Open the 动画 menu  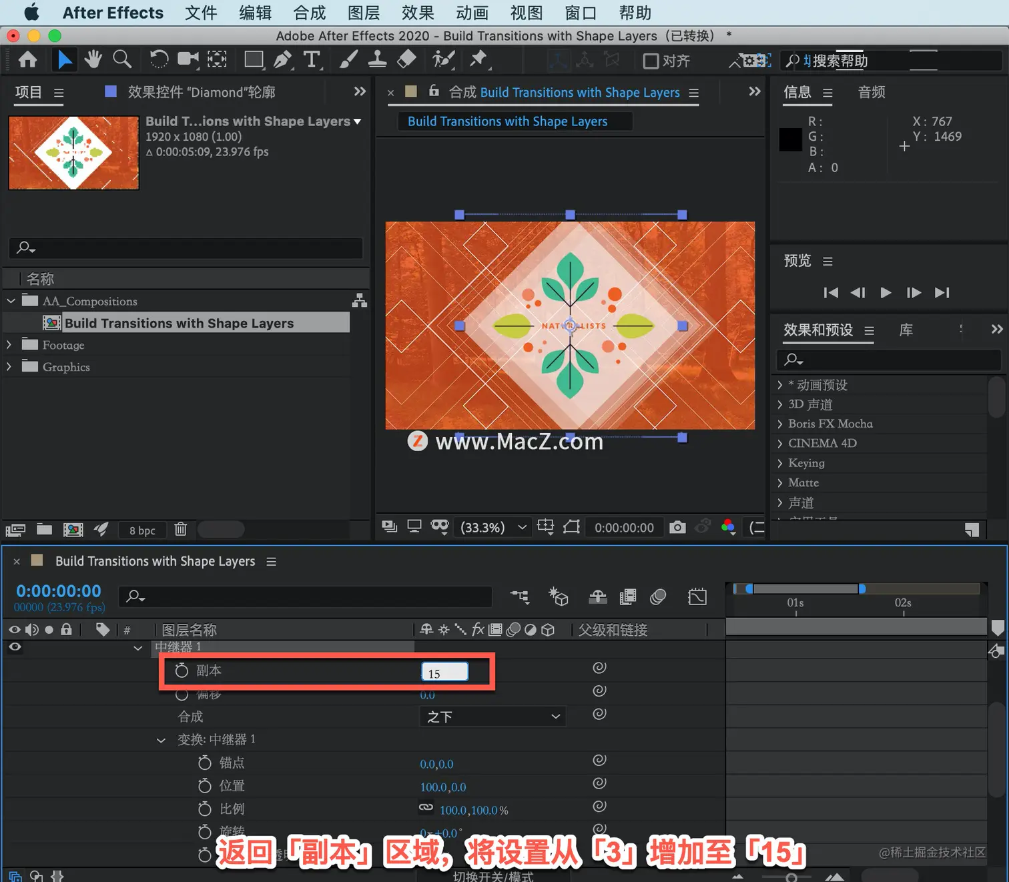point(472,13)
